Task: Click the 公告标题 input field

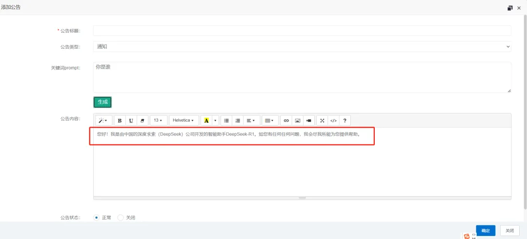Action: (302, 31)
